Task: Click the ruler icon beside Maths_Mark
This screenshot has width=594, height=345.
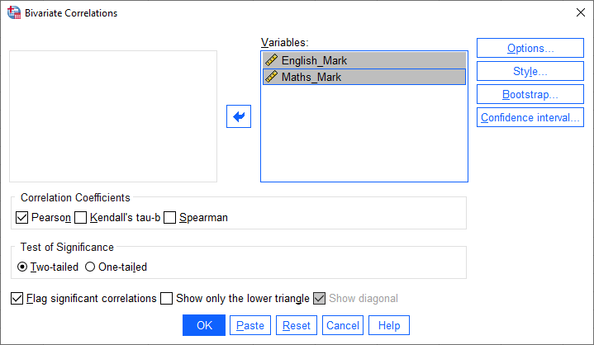Action: (271, 77)
